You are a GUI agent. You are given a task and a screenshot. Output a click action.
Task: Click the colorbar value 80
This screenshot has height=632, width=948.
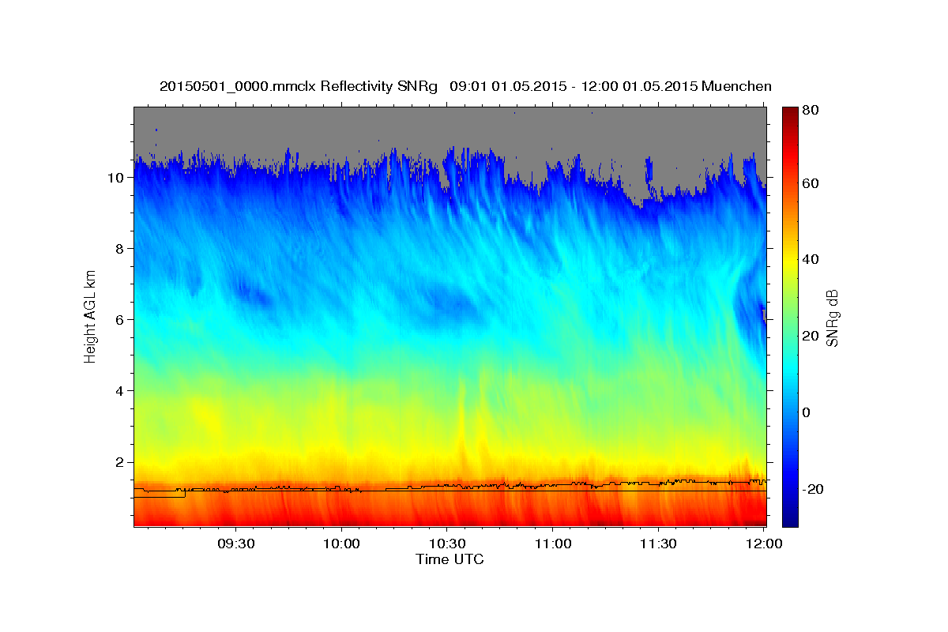tap(810, 111)
